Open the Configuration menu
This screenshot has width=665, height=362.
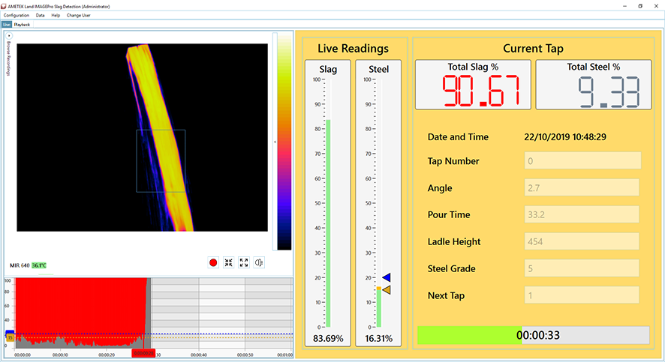17,15
